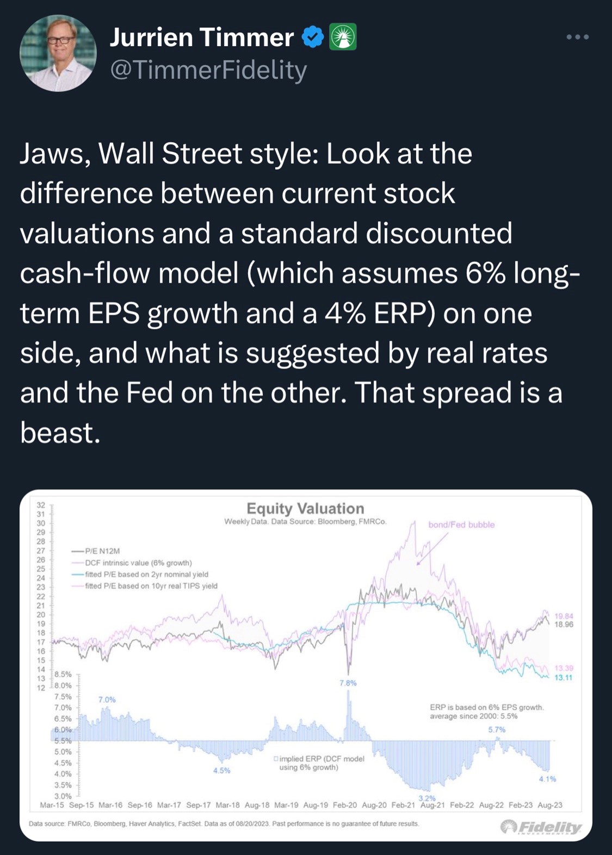Click the bond/Fed bubble arrow pointer
Screen dimensions: 612x855
(431, 548)
